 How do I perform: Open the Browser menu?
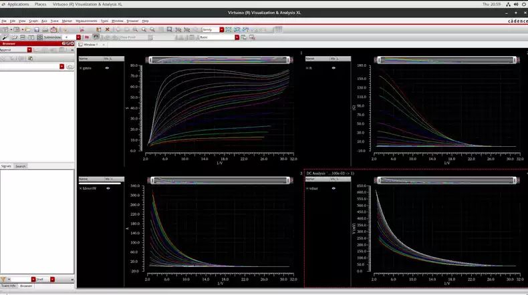click(132, 21)
